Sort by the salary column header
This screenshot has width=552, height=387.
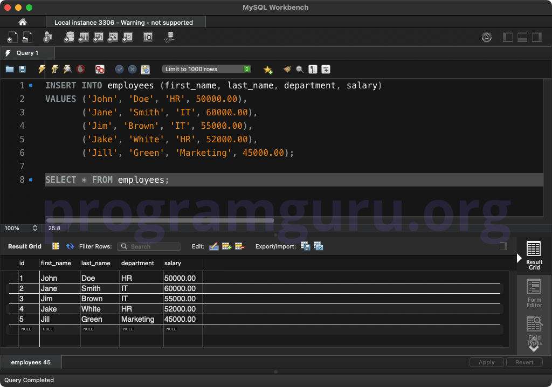(183, 263)
